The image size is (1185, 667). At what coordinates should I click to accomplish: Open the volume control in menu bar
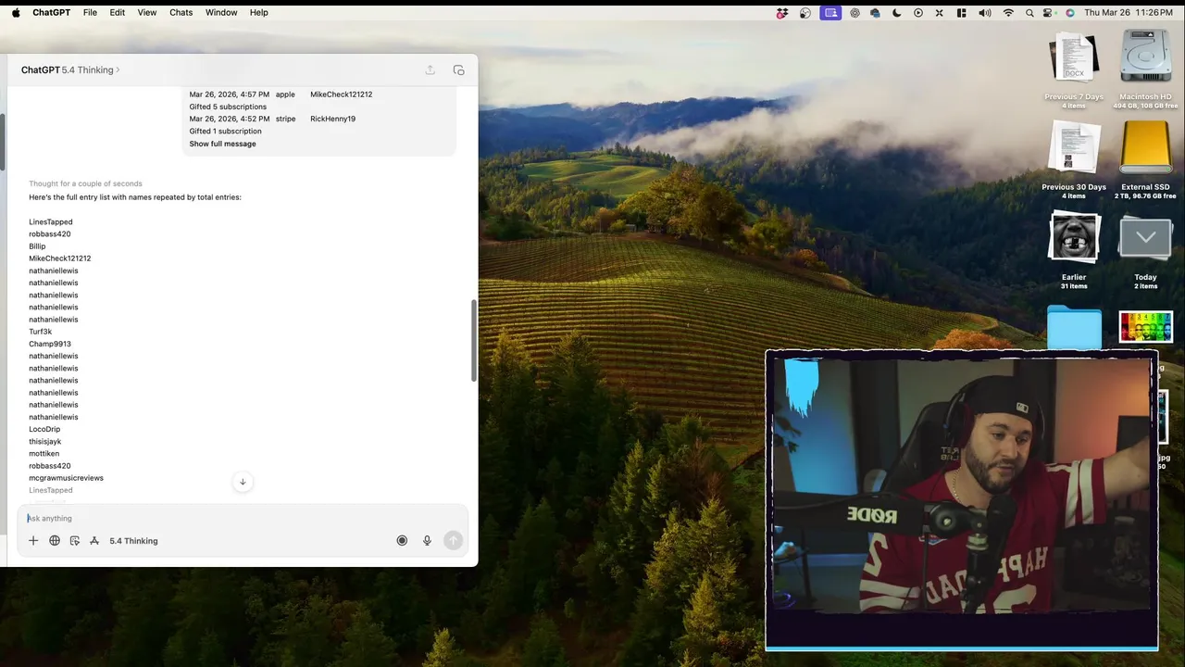tap(984, 13)
